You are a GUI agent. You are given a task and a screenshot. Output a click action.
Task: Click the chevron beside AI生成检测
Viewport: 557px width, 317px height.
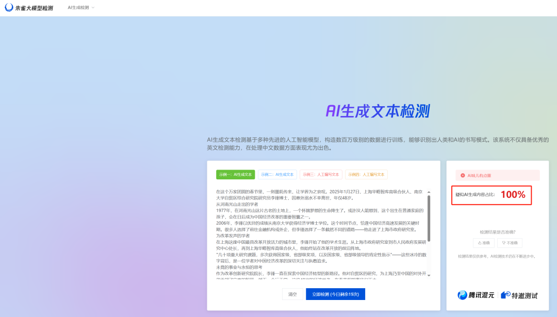coord(93,8)
